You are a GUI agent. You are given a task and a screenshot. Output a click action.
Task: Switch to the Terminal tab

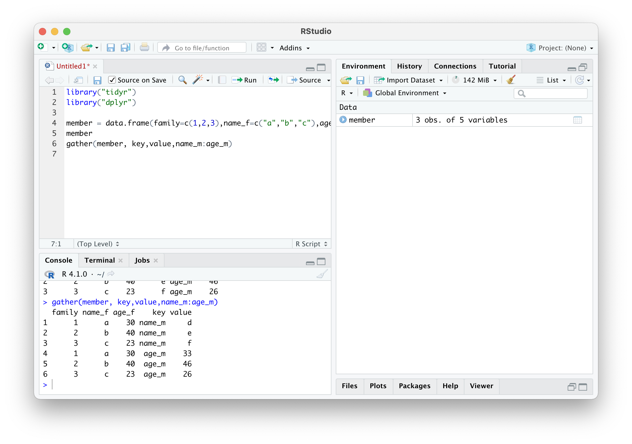[x=100, y=260]
